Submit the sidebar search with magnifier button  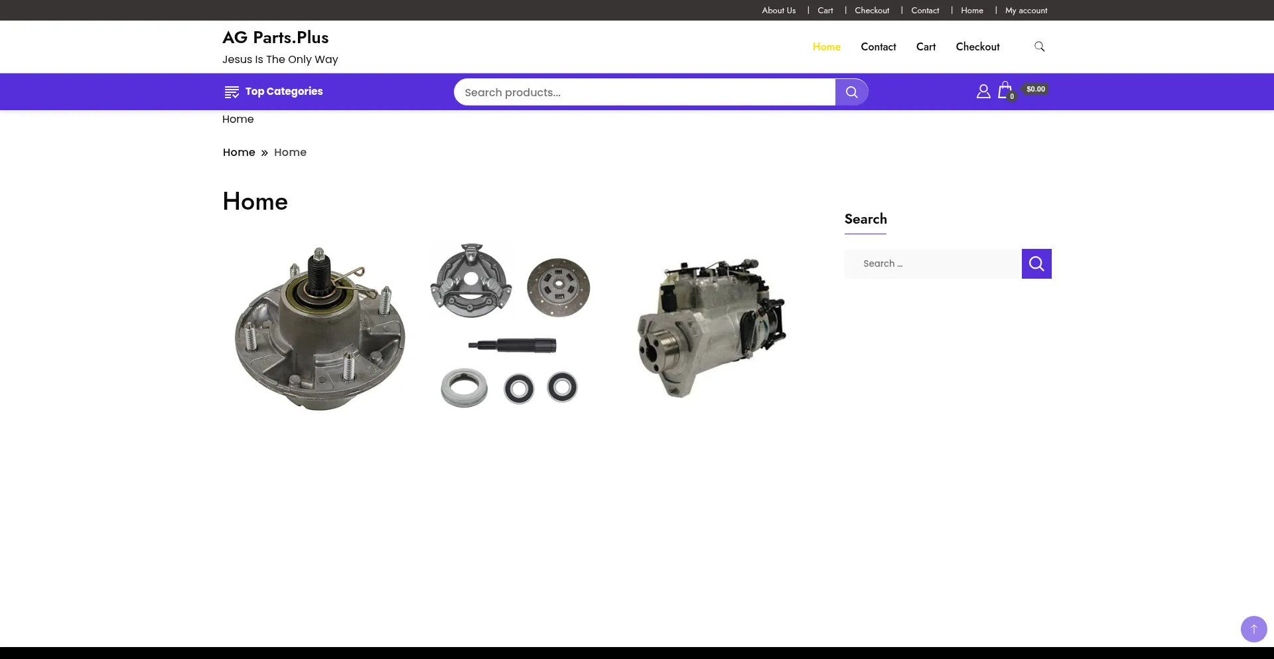tap(1036, 263)
